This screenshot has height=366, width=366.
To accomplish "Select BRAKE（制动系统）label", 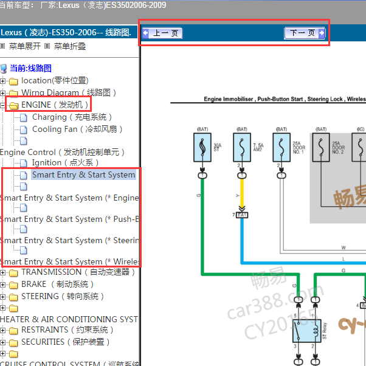I will [57, 284].
